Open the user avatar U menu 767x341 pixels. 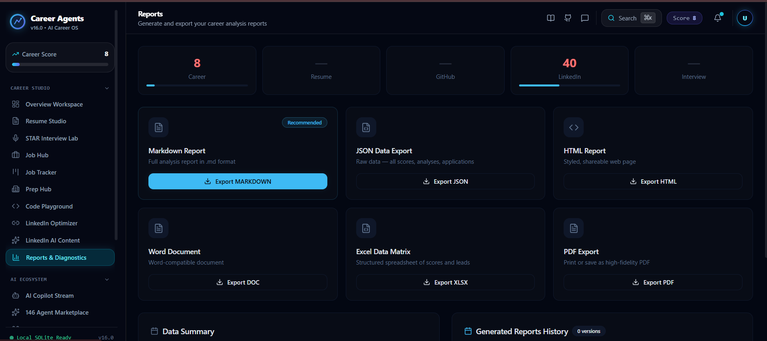745,18
